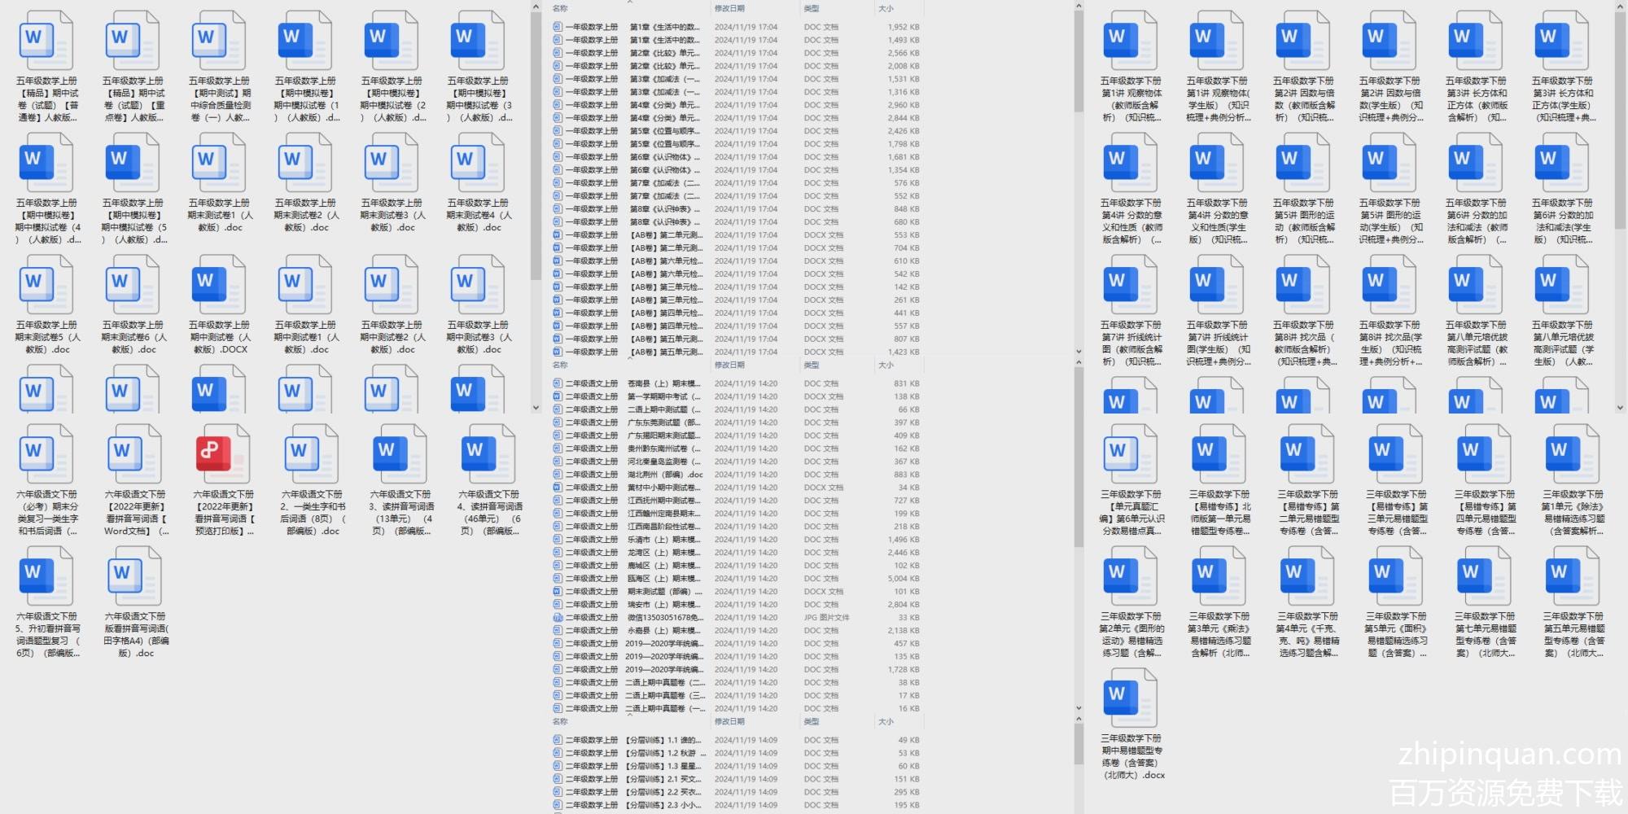Viewport: 1628px width, 814px height.
Task: Sort top file list by 名称 column
Action: pos(560,8)
